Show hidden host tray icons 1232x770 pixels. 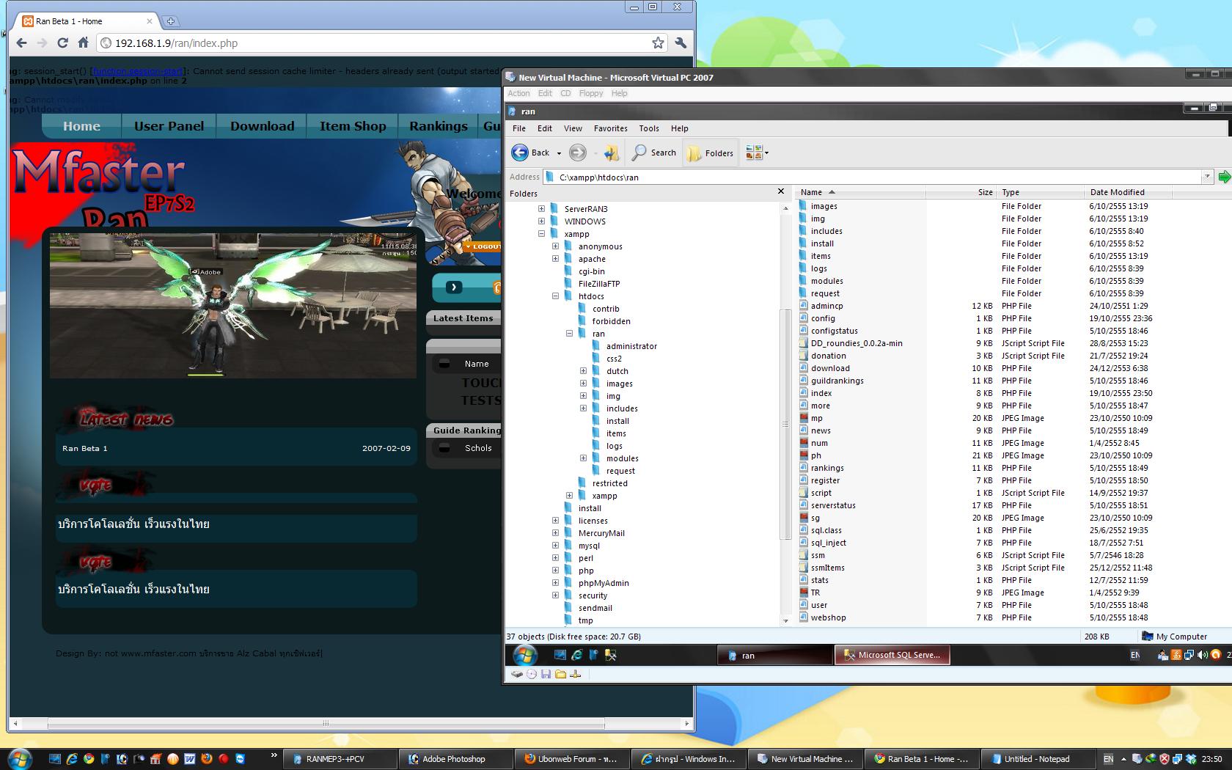tap(1123, 759)
